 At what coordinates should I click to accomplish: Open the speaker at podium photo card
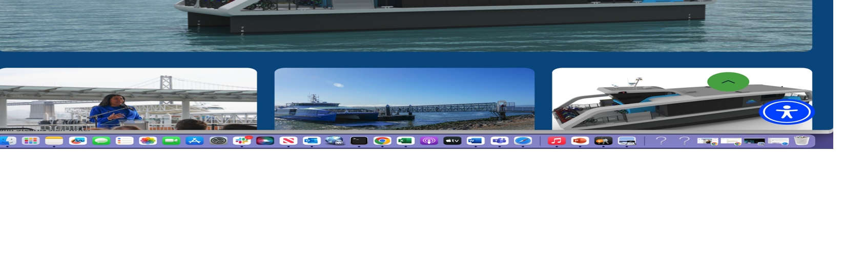(128, 99)
